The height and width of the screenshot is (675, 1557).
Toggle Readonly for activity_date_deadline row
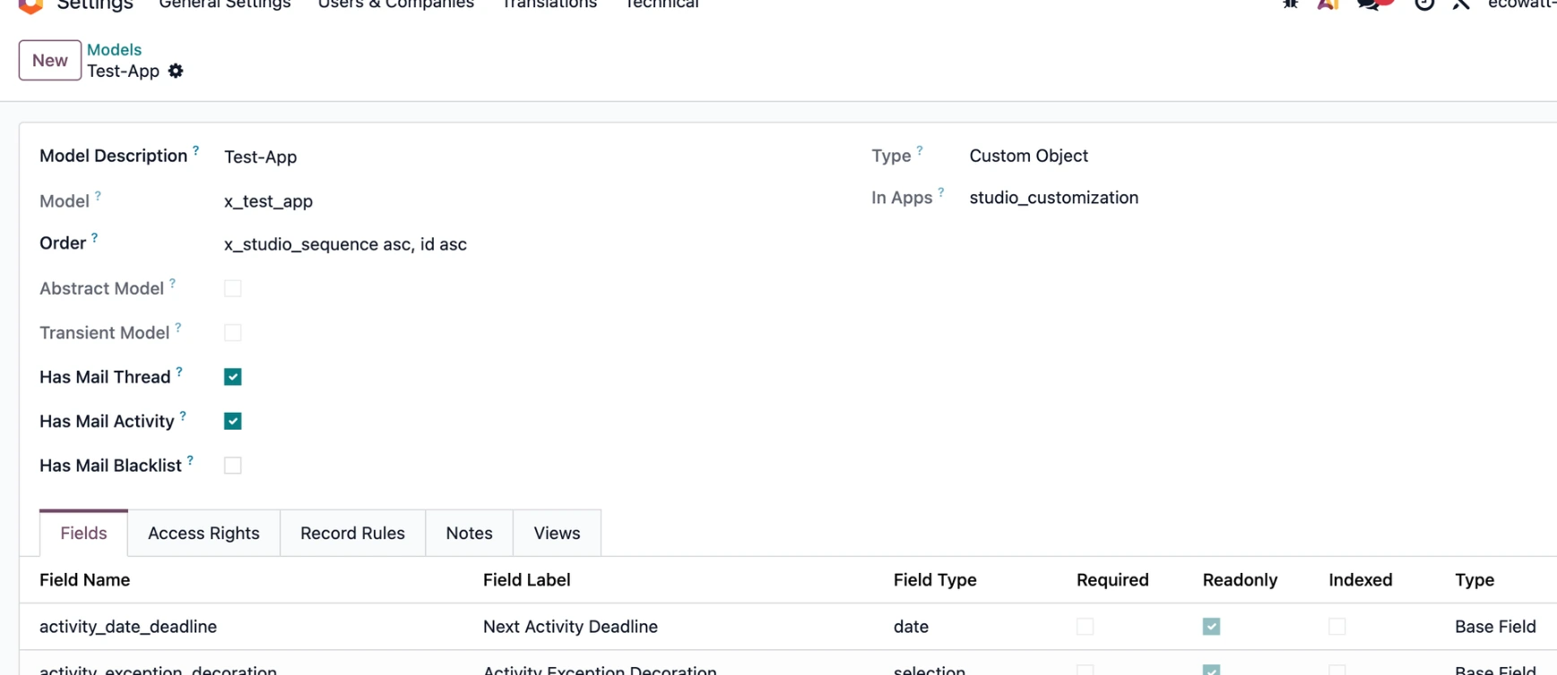pyautogui.click(x=1212, y=627)
